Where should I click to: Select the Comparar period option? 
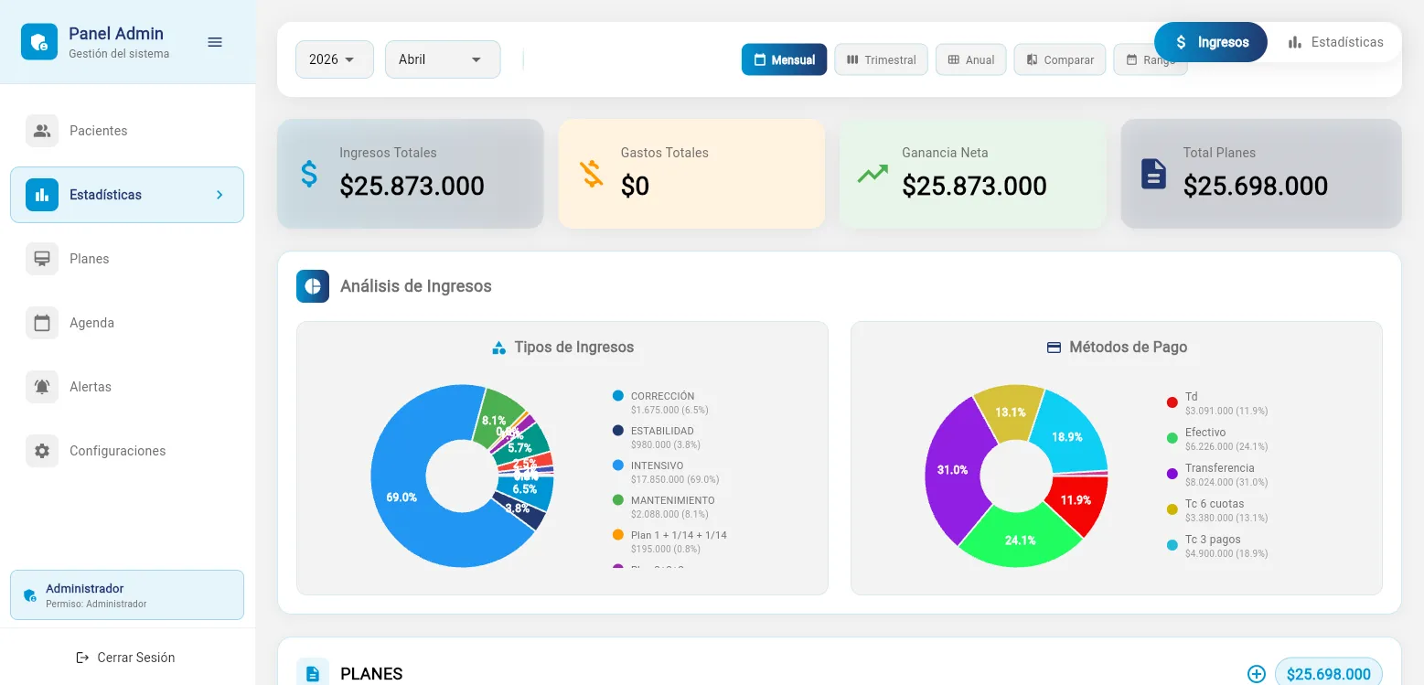coord(1060,59)
